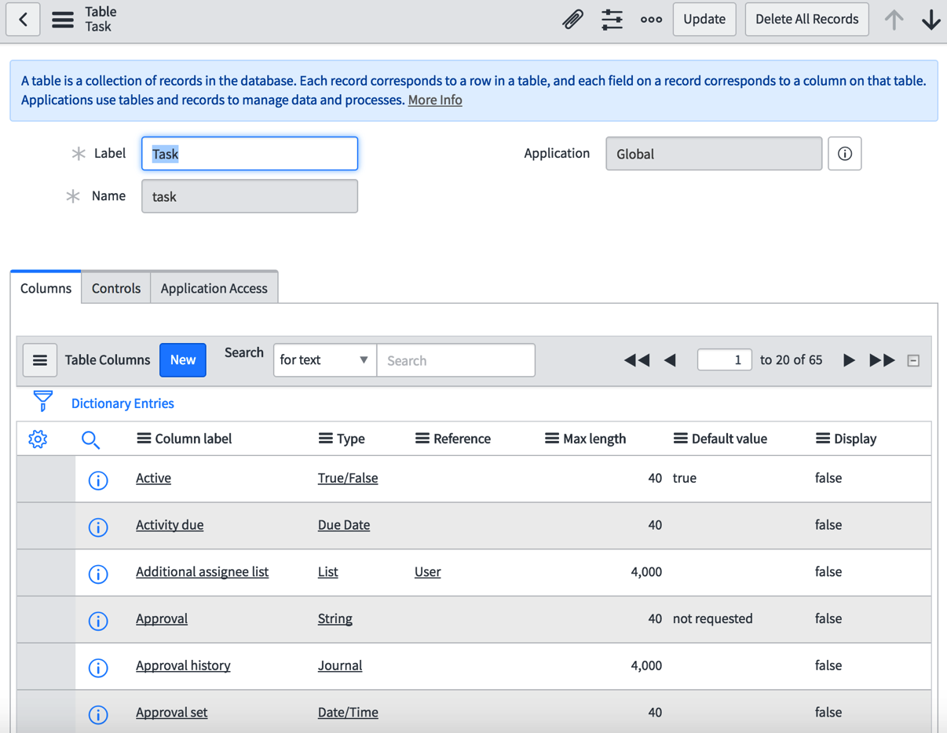Go to previous record with up arrow
This screenshot has height=733, width=947.
(894, 19)
